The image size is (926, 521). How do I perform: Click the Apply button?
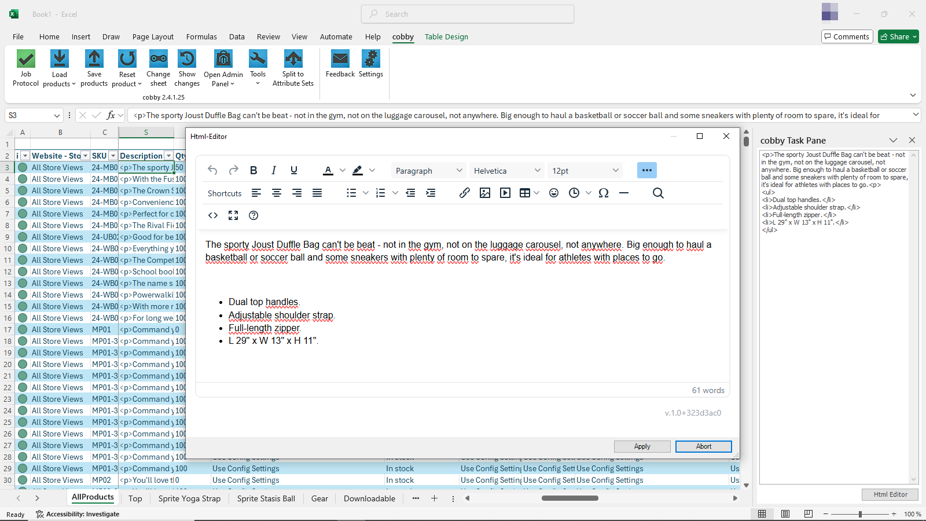click(x=642, y=446)
